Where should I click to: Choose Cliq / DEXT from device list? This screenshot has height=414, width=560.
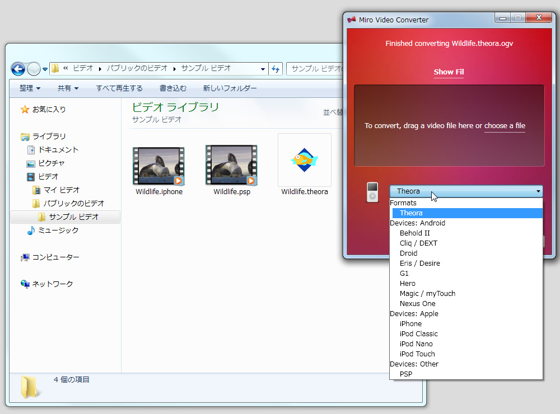point(467,243)
